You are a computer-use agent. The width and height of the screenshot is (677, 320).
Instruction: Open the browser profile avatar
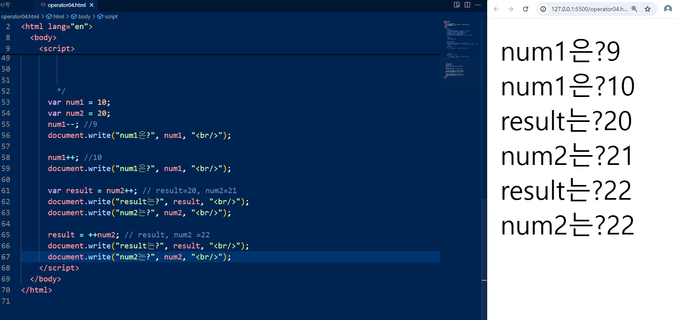pyautogui.click(x=668, y=9)
